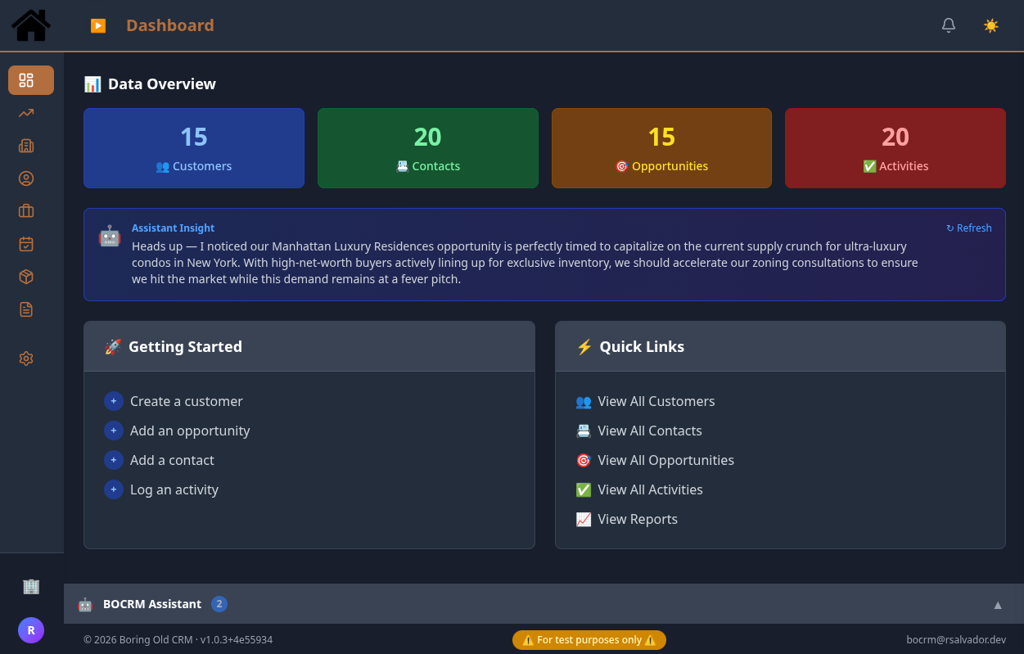Toggle the theme with the sun icon
The image size is (1024, 654).
(991, 25)
